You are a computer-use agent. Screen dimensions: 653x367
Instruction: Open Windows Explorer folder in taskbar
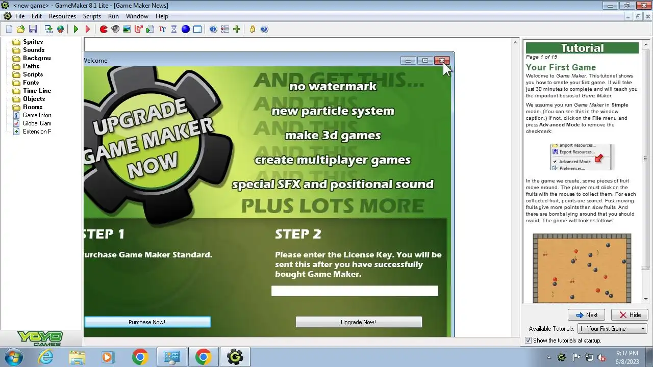click(77, 357)
